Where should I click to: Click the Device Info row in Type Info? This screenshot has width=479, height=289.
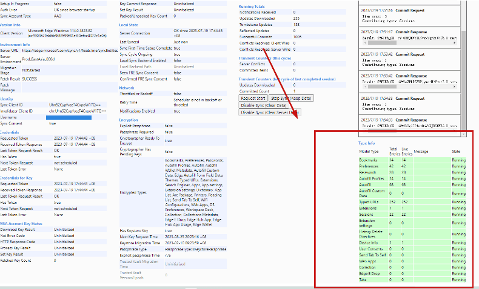412,242
